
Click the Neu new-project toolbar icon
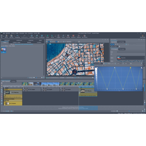(2, 36)
